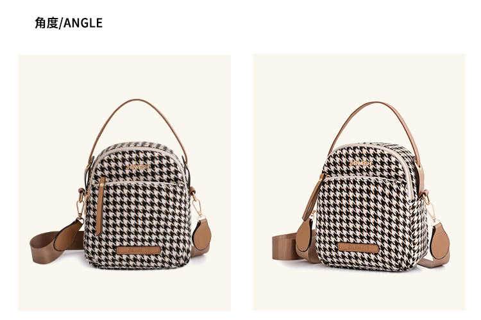Select the gold logo lettering on left bag

[x=139, y=167]
